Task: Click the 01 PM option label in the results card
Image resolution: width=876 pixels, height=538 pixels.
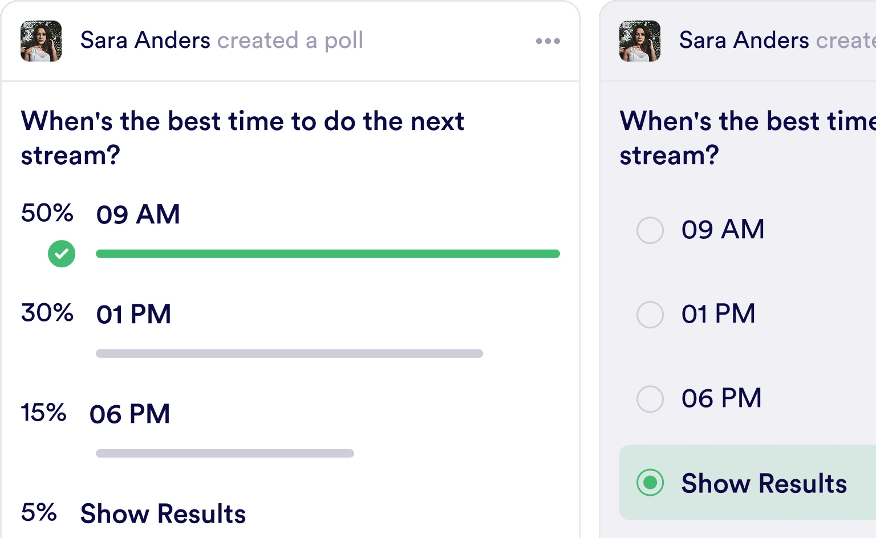Action: pyautogui.click(x=133, y=315)
